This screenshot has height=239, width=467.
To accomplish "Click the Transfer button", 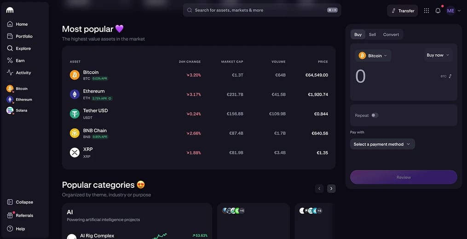I will click(403, 11).
